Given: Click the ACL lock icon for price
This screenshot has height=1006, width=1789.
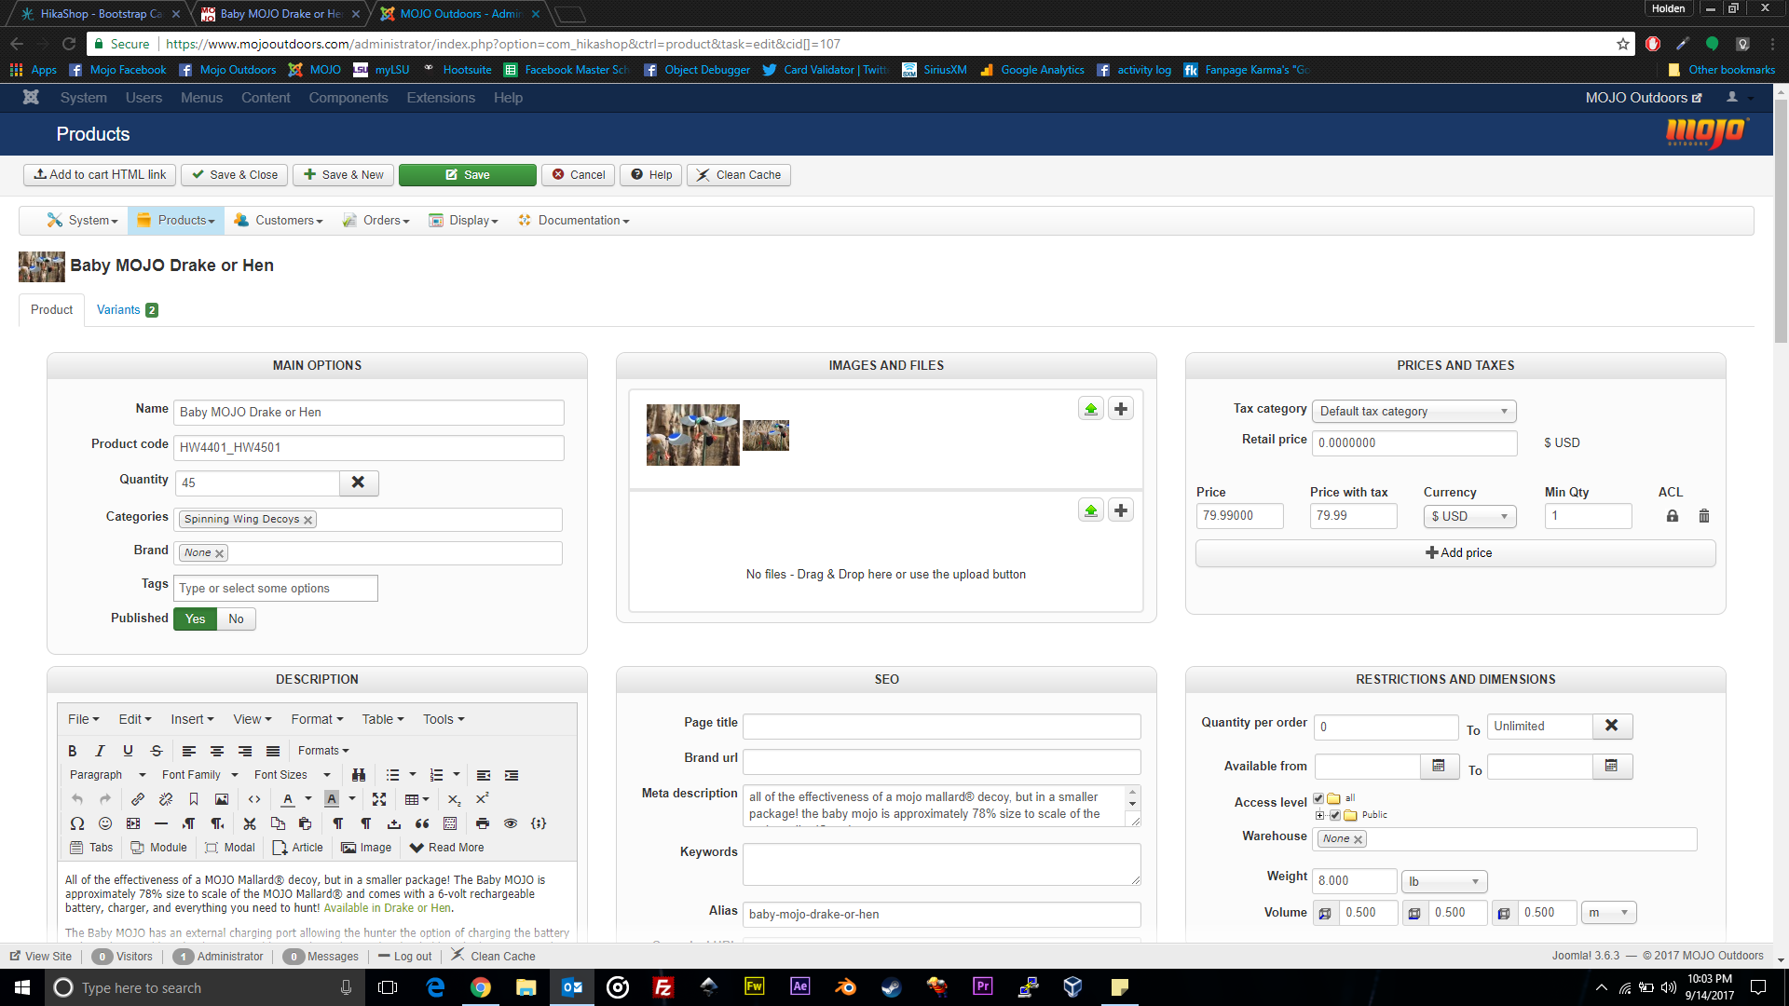Looking at the screenshot, I should (x=1673, y=516).
